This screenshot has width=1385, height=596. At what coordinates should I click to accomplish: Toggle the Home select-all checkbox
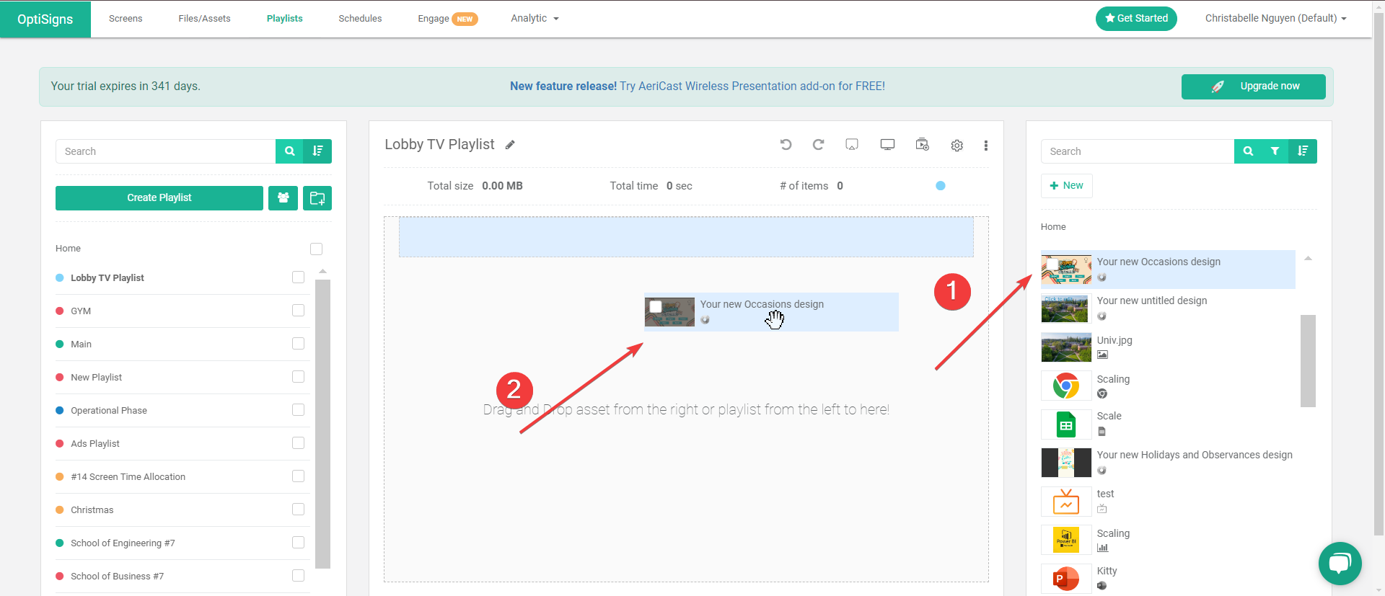point(316,249)
